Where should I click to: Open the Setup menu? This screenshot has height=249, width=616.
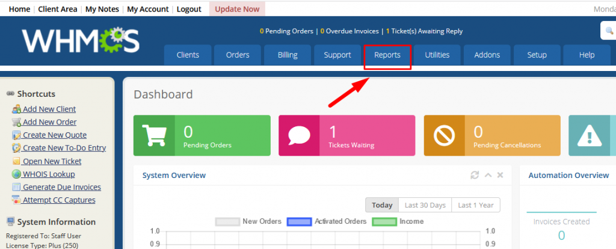(537, 55)
